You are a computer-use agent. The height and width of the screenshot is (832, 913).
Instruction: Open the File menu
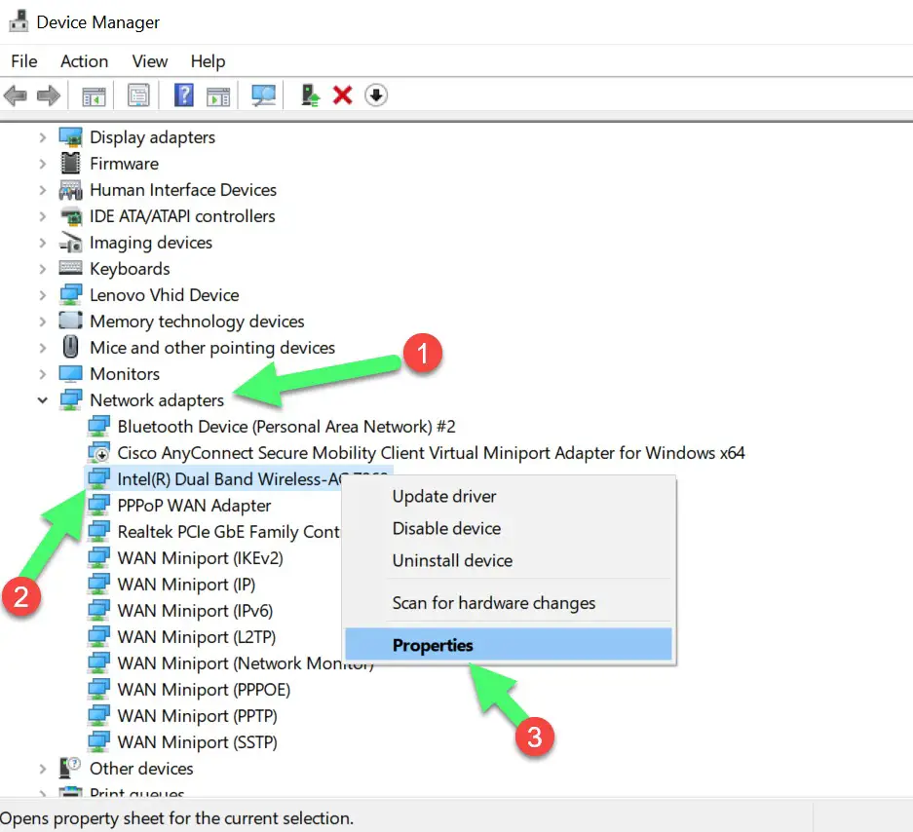(x=24, y=61)
